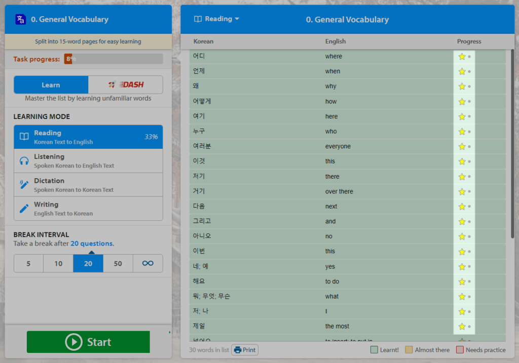Switch to Learn mode
519x363 pixels.
(x=51, y=85)
